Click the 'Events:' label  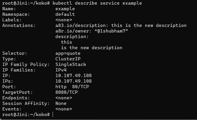[12, 109]
